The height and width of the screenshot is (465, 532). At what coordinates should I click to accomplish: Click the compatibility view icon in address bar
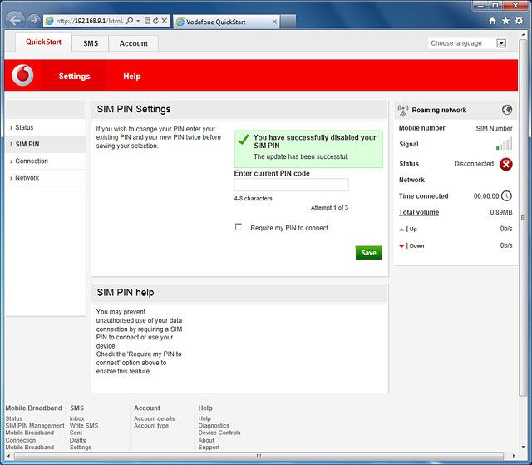point(147,21)
